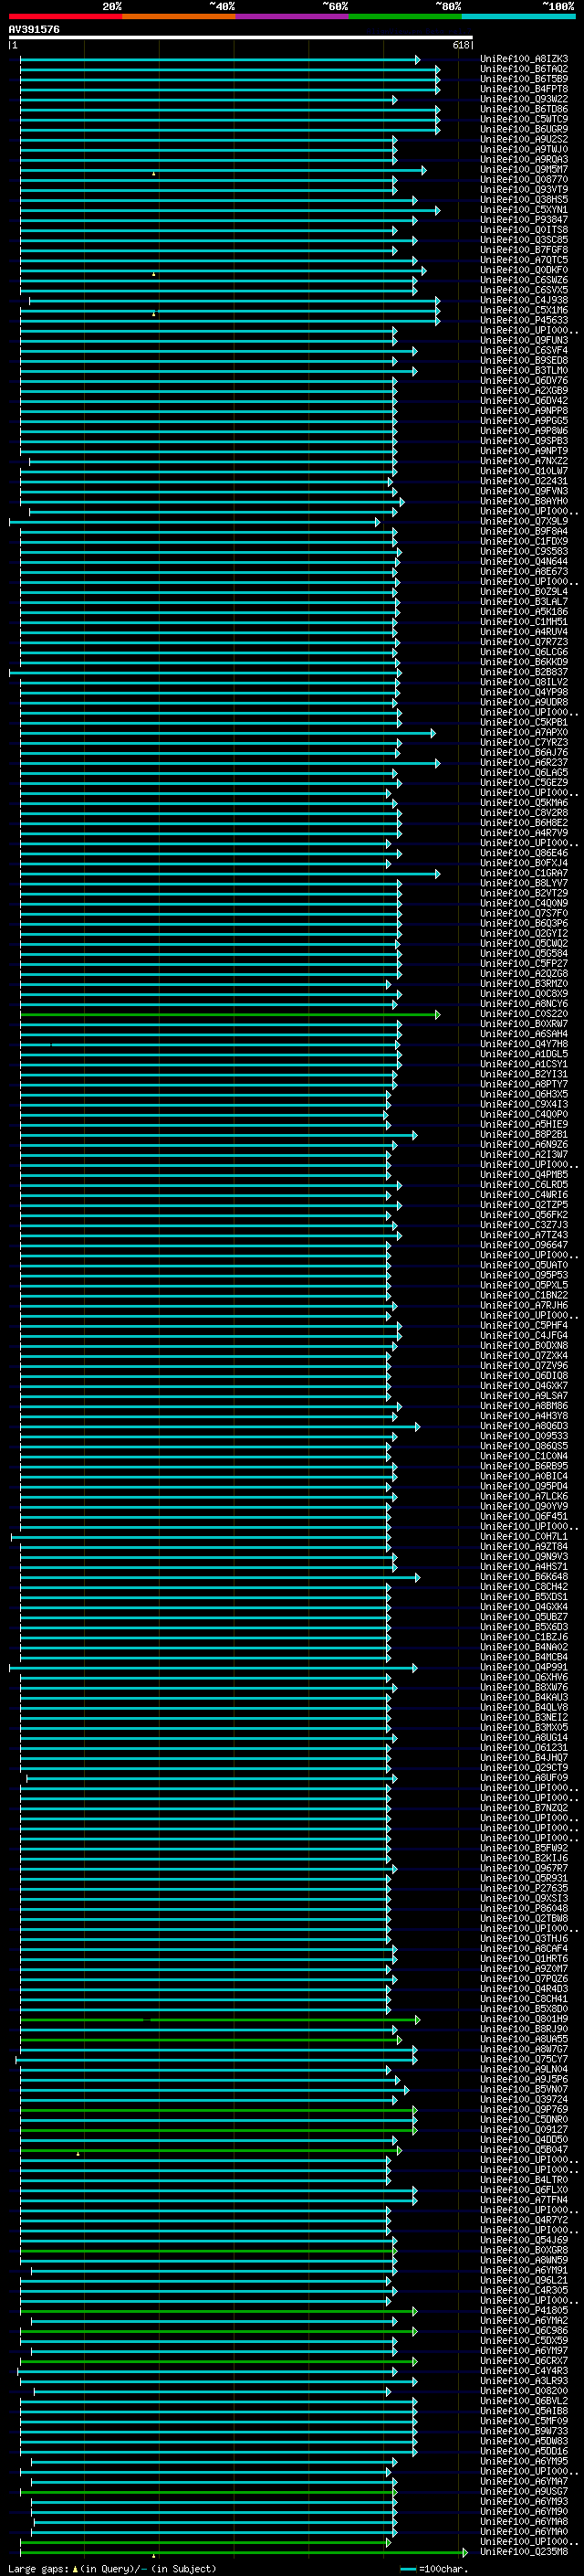Open hit UniRef100_A7APX0

point(523,732)
